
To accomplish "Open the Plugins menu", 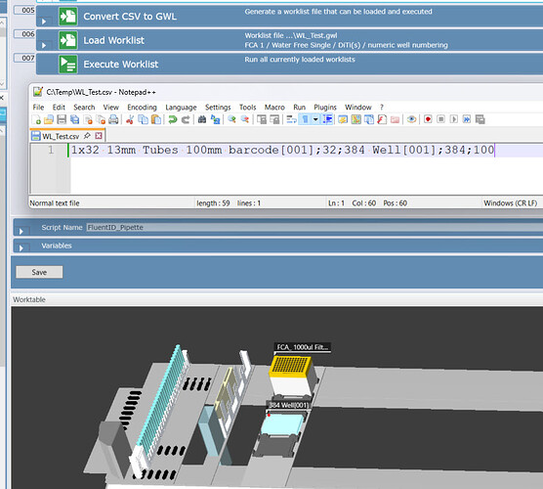I will 325,108.
